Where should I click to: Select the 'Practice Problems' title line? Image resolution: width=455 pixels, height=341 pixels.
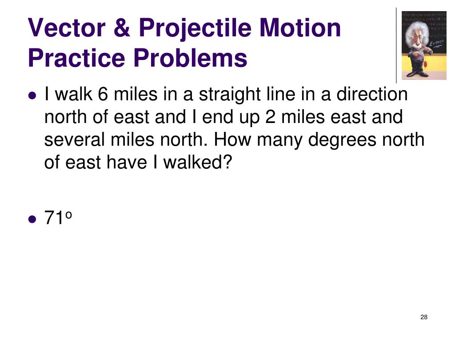[x=138, y=58]
